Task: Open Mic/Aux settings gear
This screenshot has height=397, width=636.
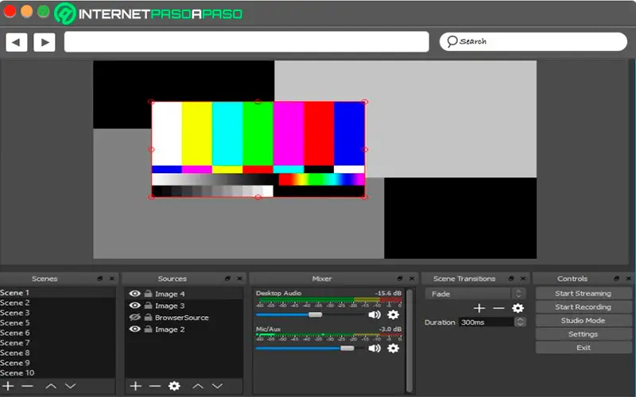Action: pyautogui.click(x=393, y=348)
